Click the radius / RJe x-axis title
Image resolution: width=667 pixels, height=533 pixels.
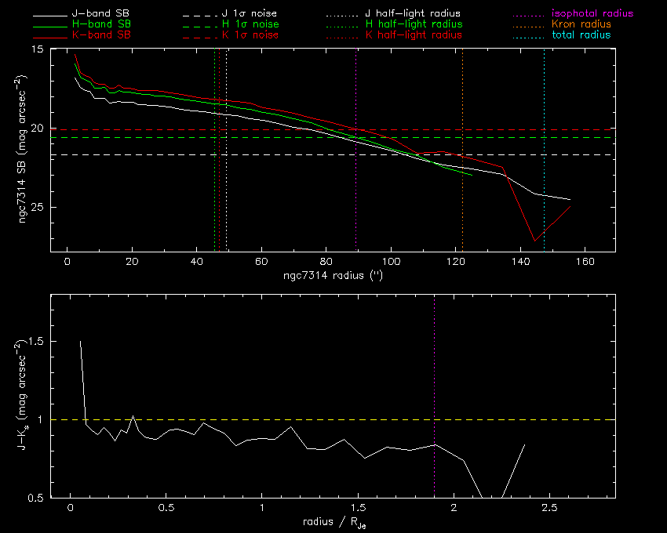pos(332,522)
